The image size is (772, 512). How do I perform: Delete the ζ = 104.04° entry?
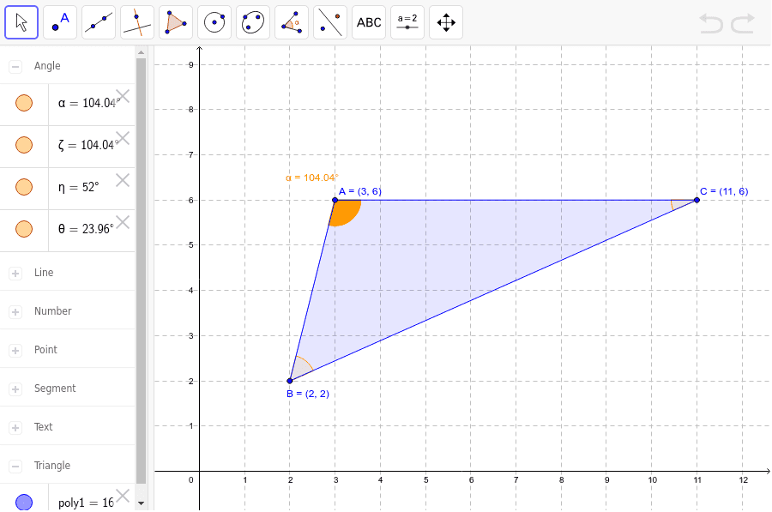pos(123,138)
